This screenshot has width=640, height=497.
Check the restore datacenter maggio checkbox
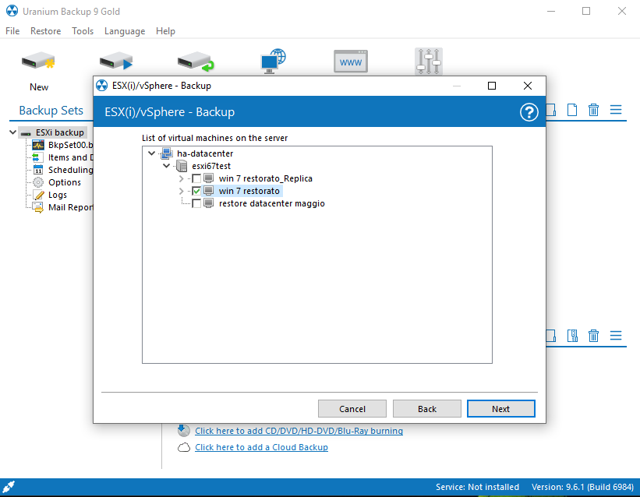[x=196, y=203]
